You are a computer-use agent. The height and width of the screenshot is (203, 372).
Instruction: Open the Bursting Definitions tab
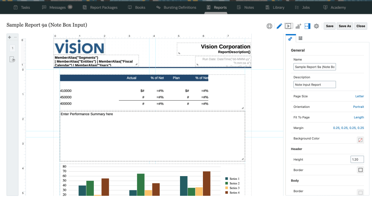click(176, 7)
